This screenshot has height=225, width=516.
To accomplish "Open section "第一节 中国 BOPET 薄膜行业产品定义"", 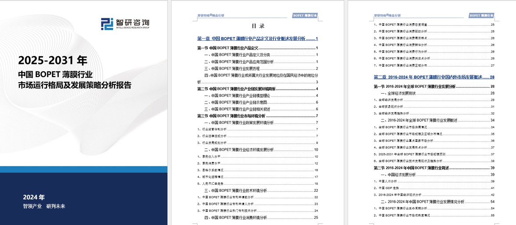I will click(257, 48).
